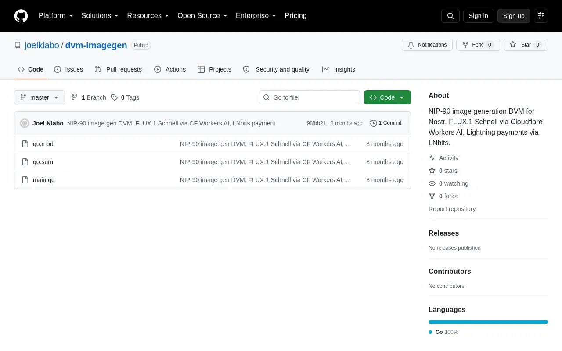
Task: Open the 0 Tags link
Action: click(x=125, y=97)
